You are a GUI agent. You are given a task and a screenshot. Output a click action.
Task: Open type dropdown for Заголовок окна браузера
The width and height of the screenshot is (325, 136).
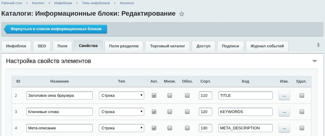pos(122,95)
